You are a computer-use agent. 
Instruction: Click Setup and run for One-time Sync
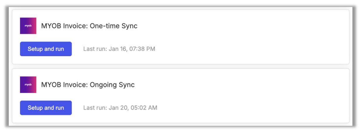(x=46, y=49)
